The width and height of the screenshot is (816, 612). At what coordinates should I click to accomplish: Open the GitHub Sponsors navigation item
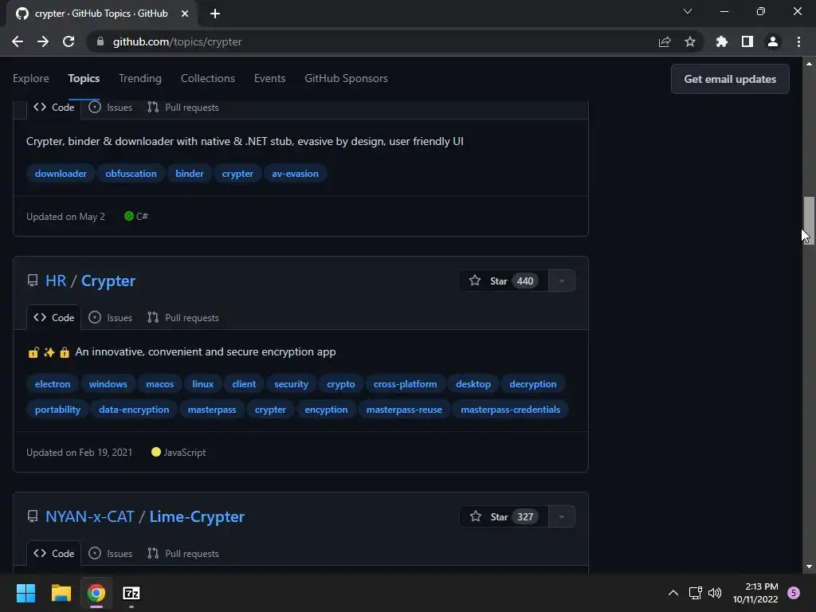point(346,78)
